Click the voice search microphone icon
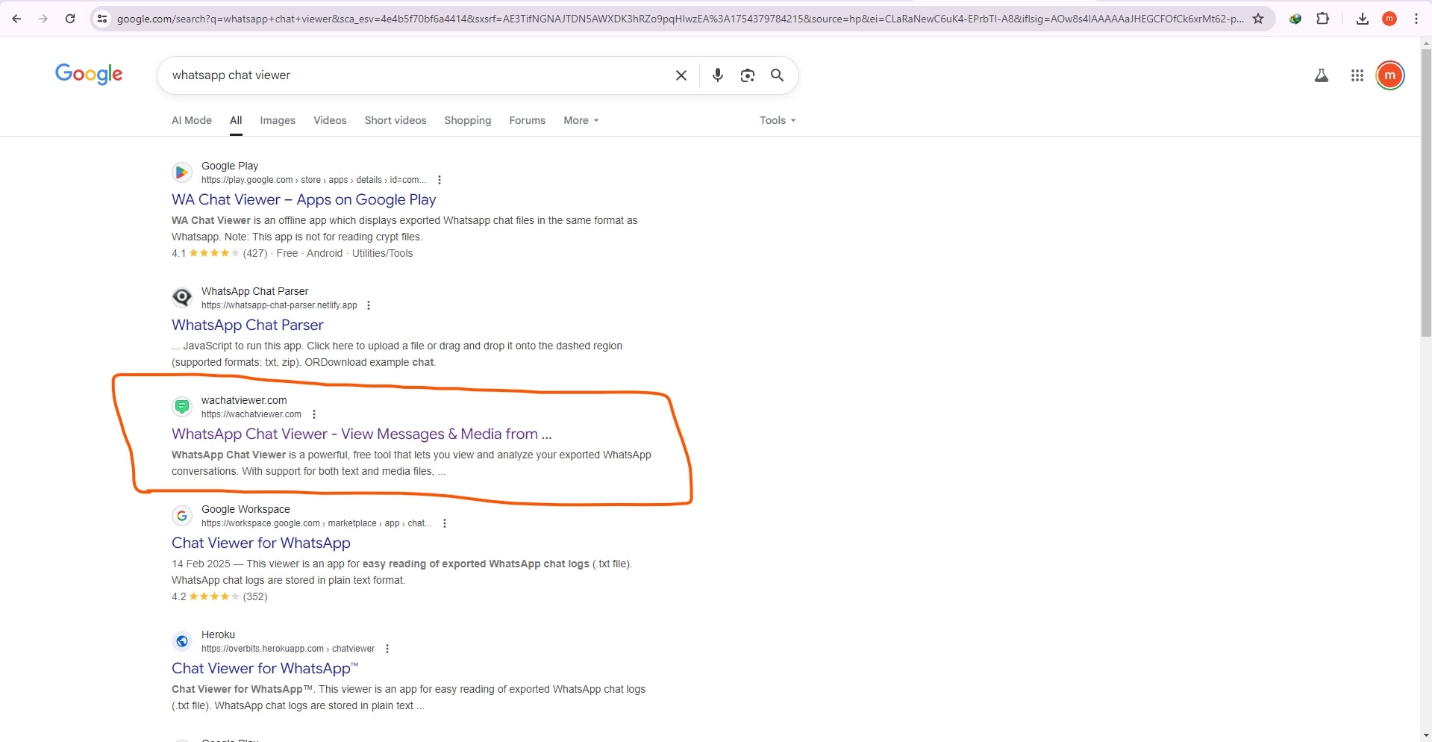 point(717,75)
